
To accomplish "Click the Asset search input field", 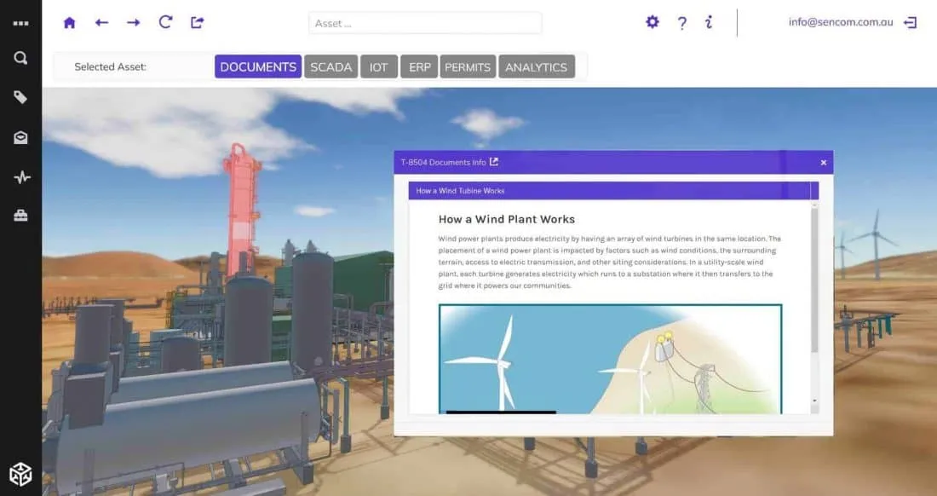I will (424, 23).
